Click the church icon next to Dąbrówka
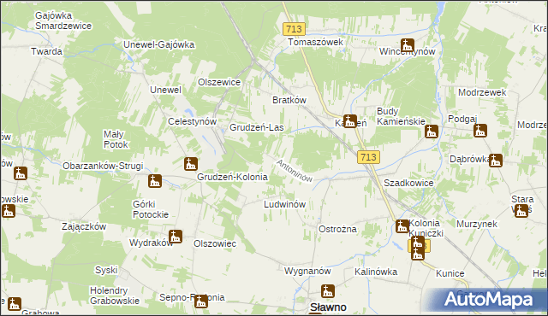Screen dimensions: 548x316 (x=496, y=161)
